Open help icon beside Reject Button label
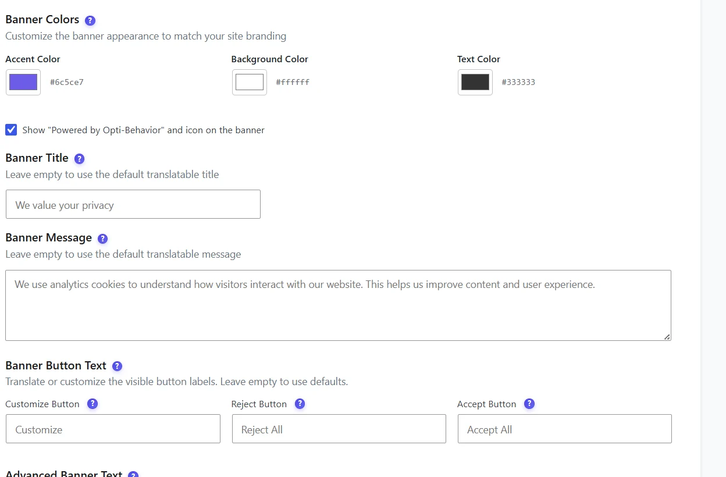The width and height of the screenshot is (726, 477). pos(300,404)
